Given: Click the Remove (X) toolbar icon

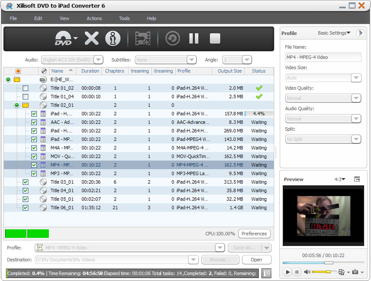Looking at the screenshot, I should point(92,38).
